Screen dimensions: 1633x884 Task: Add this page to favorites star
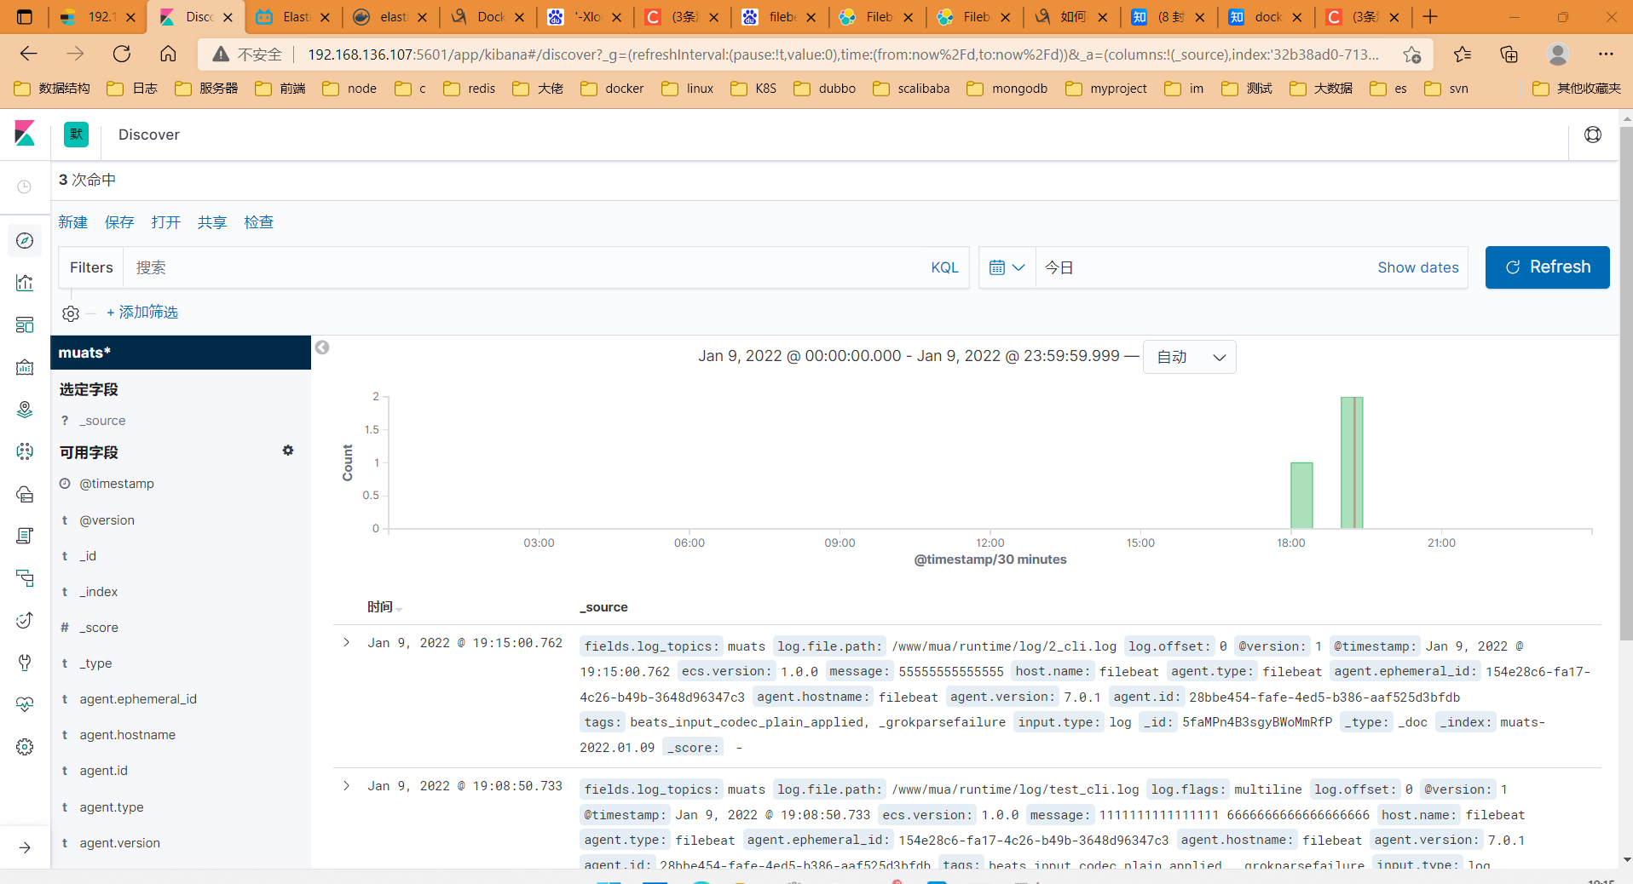coord(1412,55)
